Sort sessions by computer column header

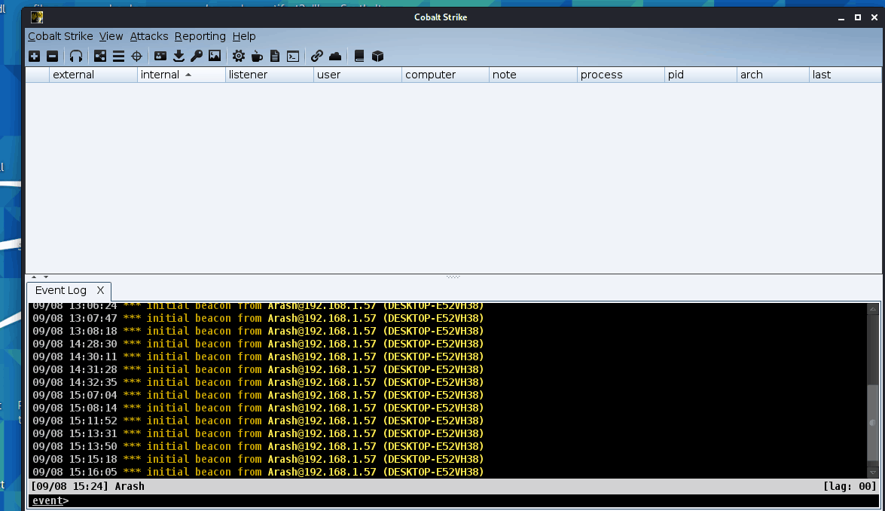(x=445, y=75)
